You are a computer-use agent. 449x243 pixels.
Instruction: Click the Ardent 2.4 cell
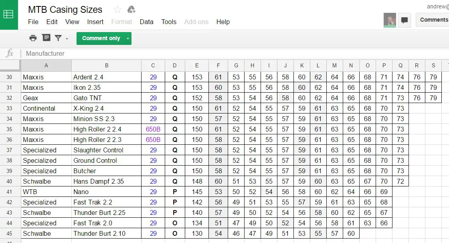pos(107,77)
